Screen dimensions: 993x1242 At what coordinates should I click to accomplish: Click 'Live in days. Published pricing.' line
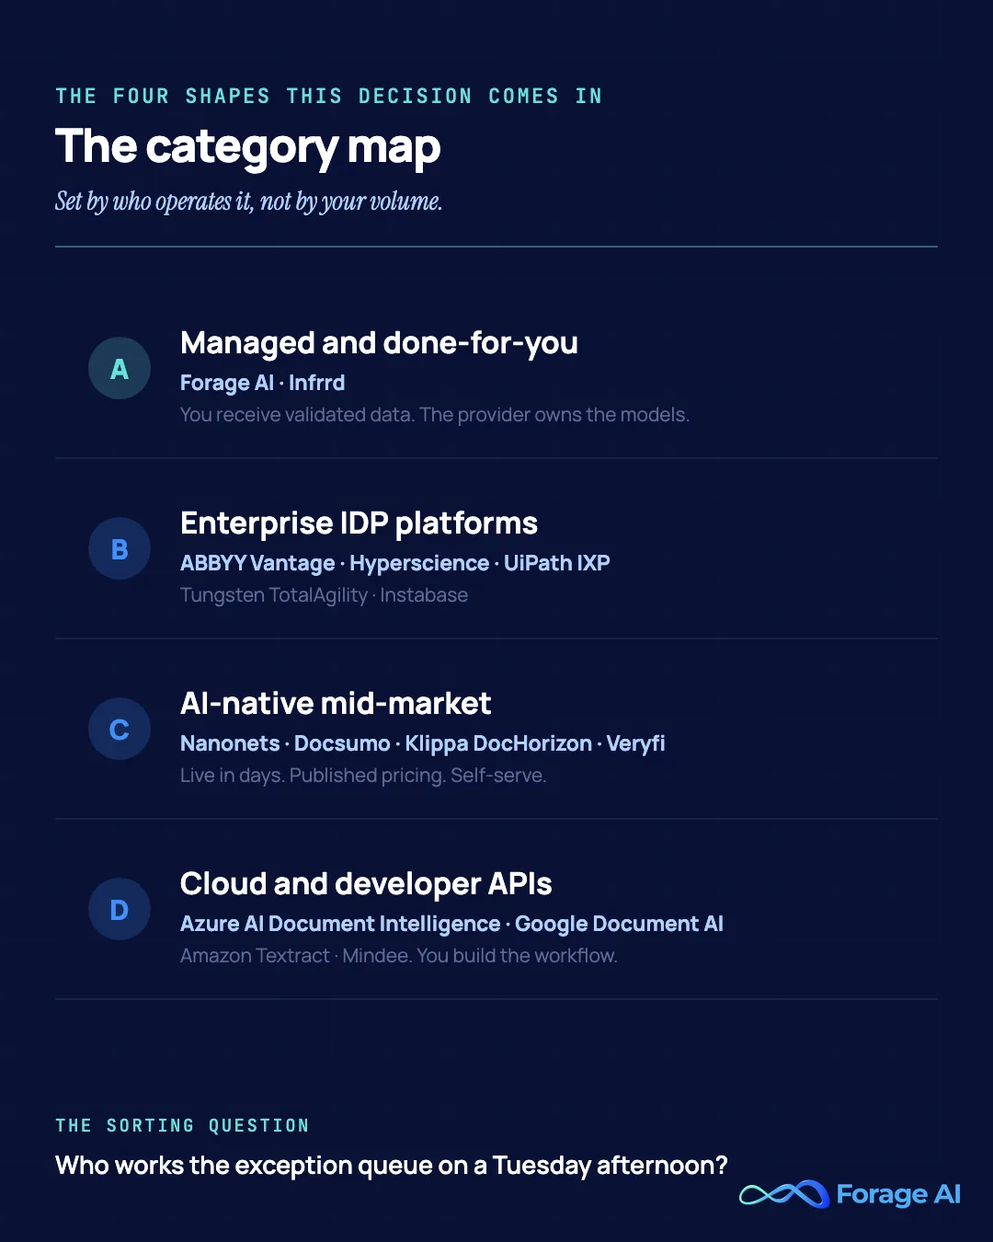363,776
